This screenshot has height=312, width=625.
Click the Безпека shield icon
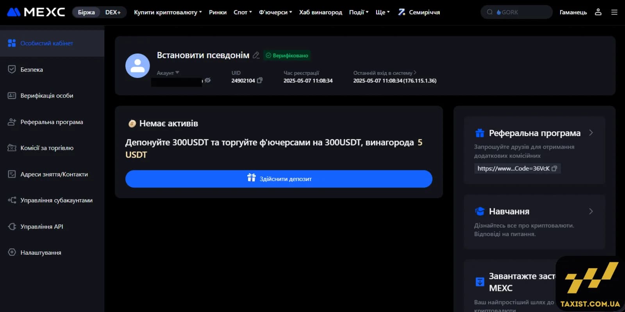click(x=12, y=69)
